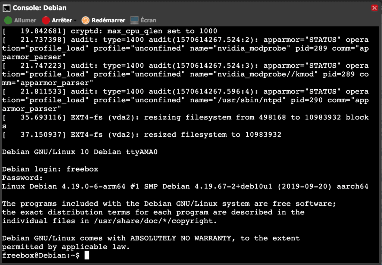Click the red Arrêter stop icon
382x265 pixels.
46,20
